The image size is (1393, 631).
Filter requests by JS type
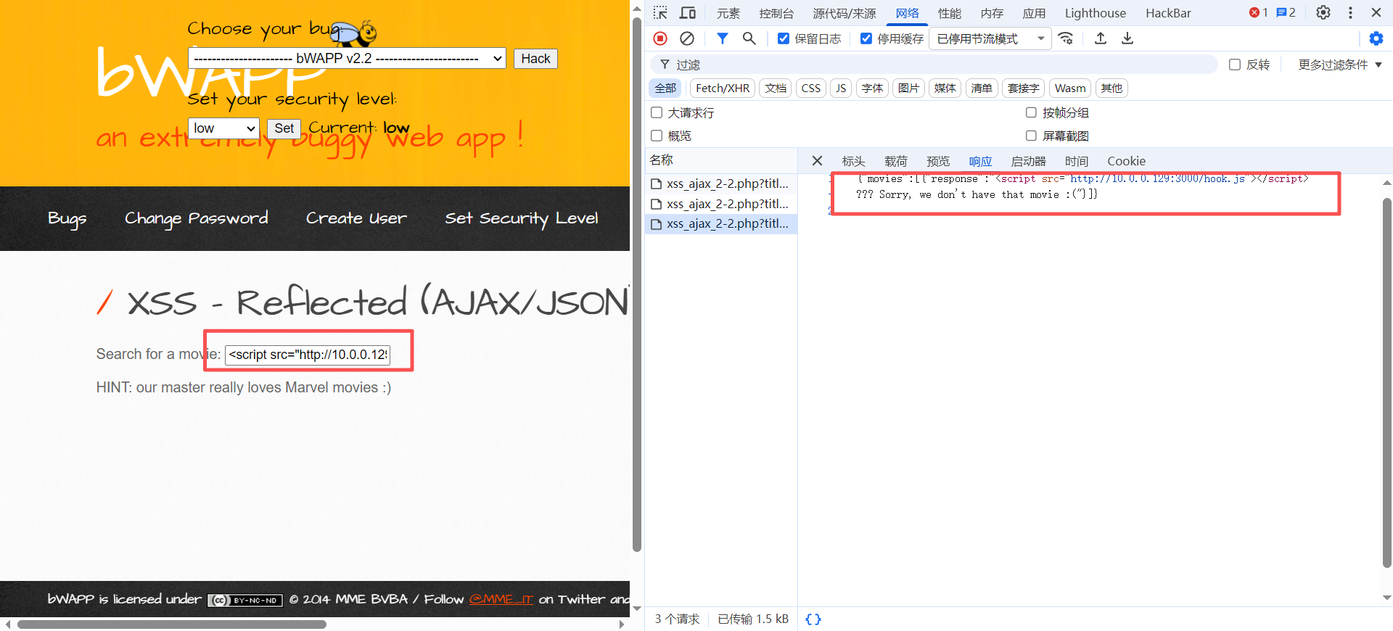tap(841, 88)
